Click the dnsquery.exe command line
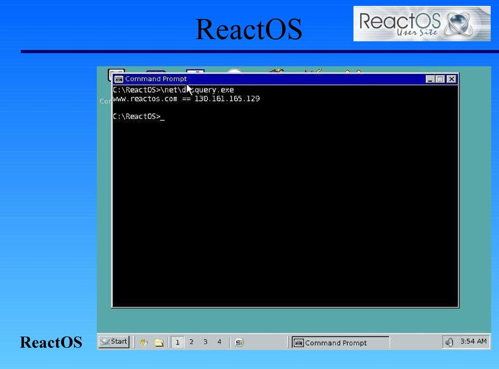Screen dimensions: 499x369 click(173, 90)
